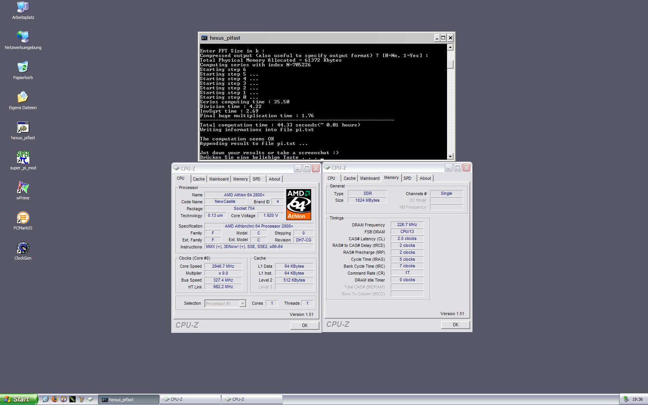This screenshot has width=648, height=405.
Task: Activate the second CPU-Z taskbar button
Action: click(x=252, y=399)
